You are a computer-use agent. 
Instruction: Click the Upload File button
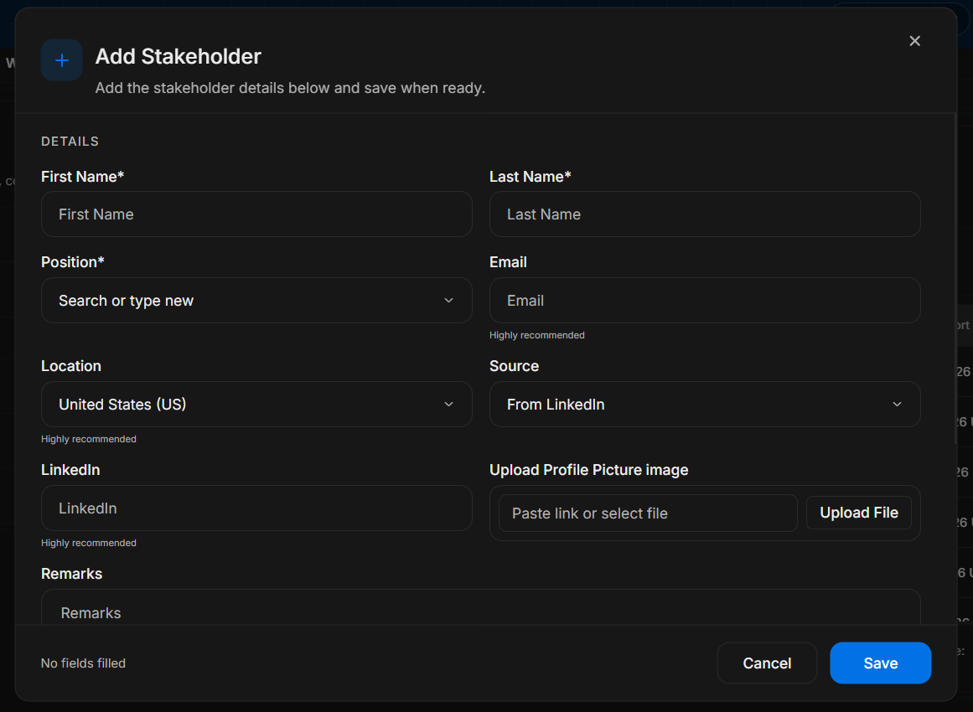pyautogui.click(x=859, y=513)
